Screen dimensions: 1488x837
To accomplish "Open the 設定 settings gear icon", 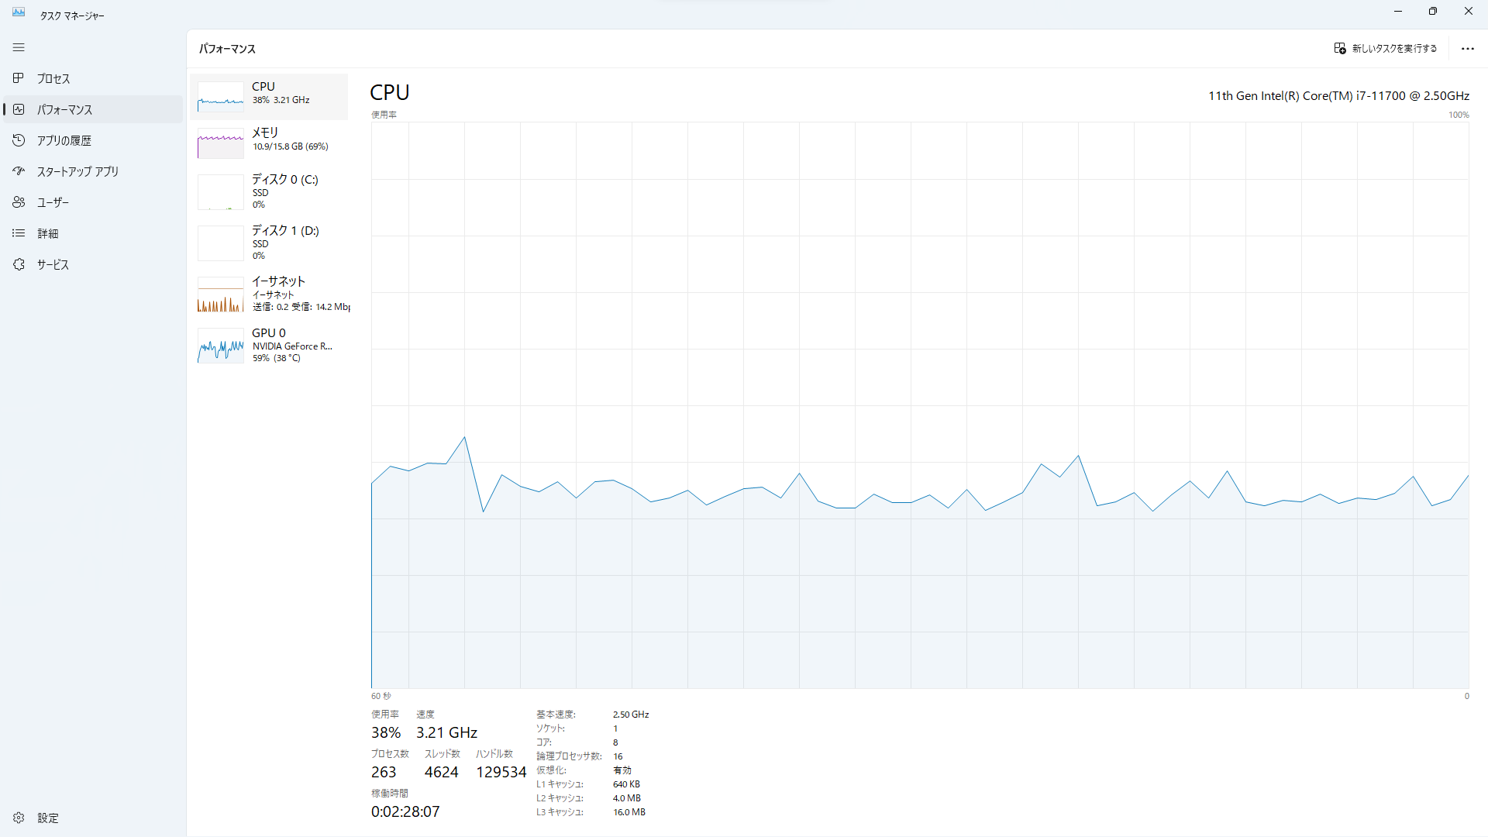I will (19, 818).
